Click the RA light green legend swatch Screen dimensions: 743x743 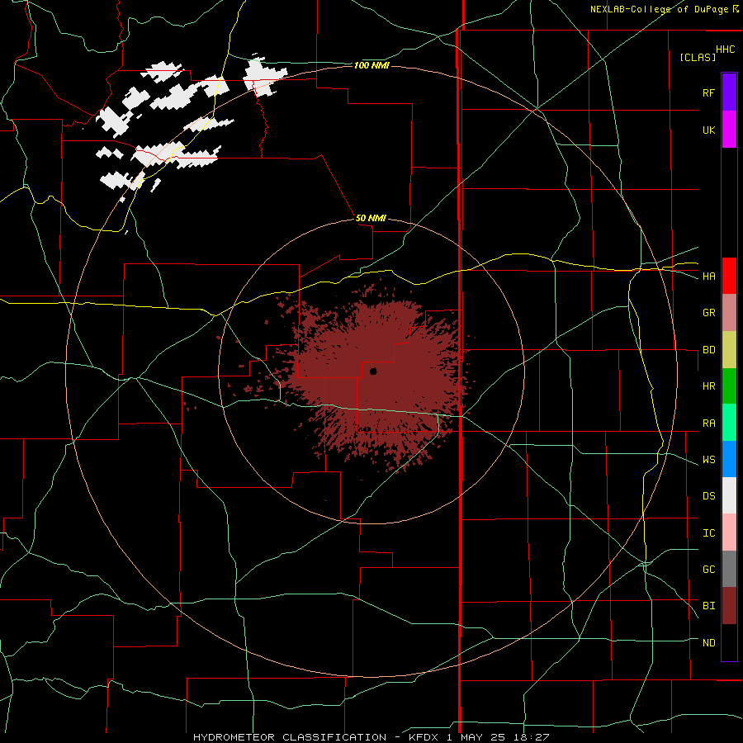tap(729, 423)
